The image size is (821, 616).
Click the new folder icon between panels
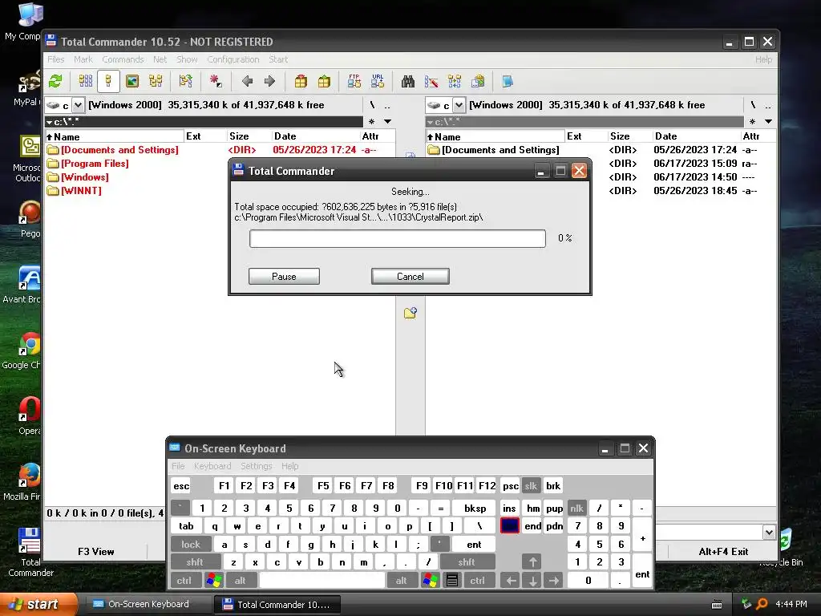(410, 313)
